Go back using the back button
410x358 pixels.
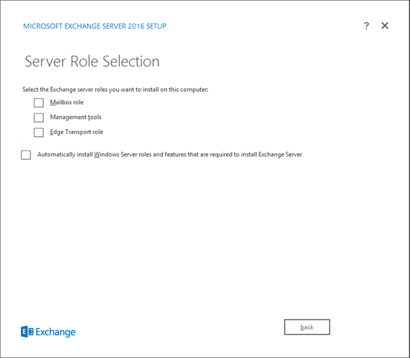[x=306, y=327]
